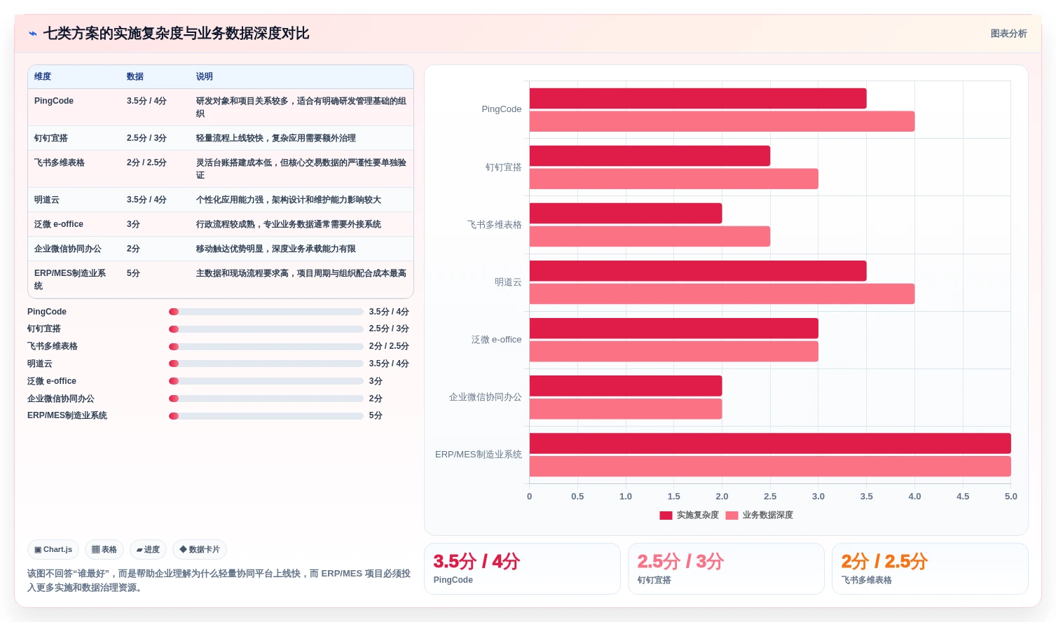Click the footer note starting 该图不回答
This screenshot has height=622, width=1056.
point(219,581)
